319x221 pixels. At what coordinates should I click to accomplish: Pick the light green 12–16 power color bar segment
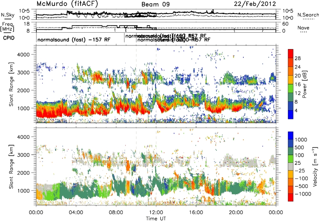291,88
